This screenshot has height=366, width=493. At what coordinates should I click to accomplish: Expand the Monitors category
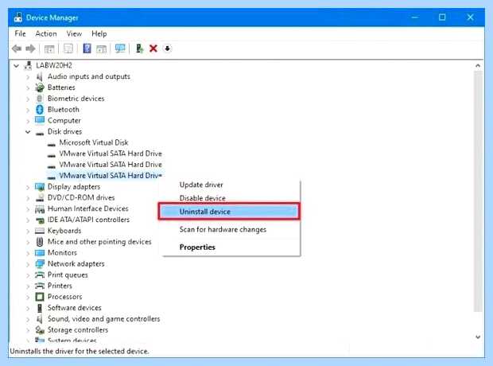[x=28, y=253]
